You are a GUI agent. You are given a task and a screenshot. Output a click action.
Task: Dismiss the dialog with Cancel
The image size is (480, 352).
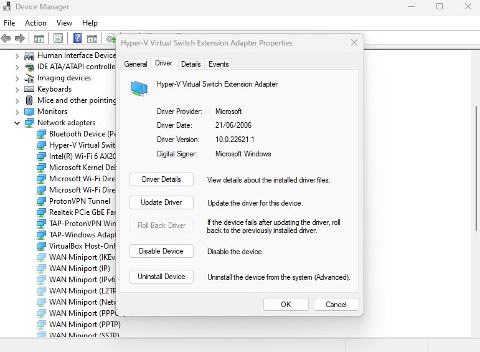[336, 305]
